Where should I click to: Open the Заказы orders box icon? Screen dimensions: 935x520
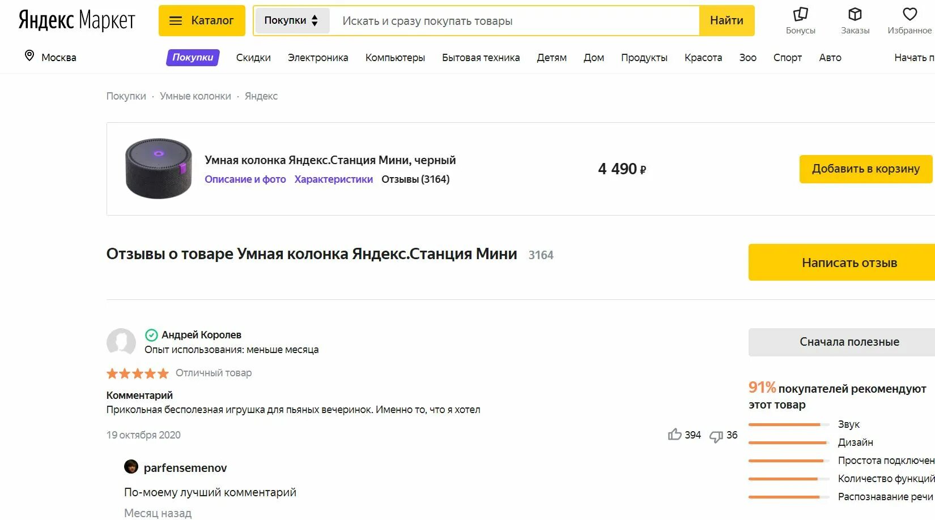point(855,14)
